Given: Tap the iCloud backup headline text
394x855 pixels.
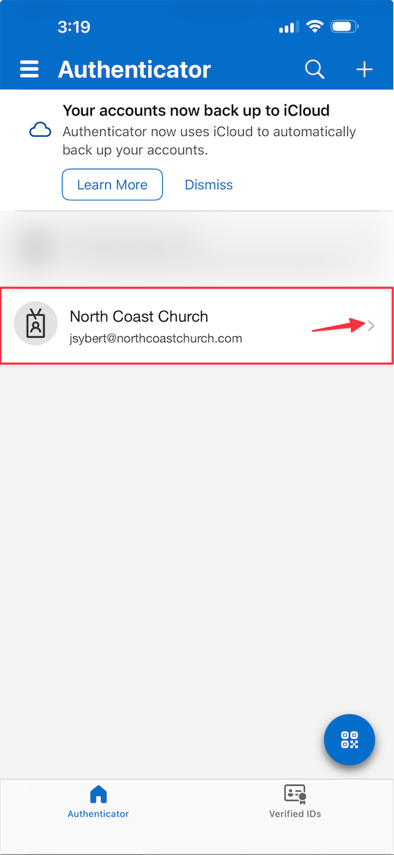Looking at the screenshot, I should [196, 110].
